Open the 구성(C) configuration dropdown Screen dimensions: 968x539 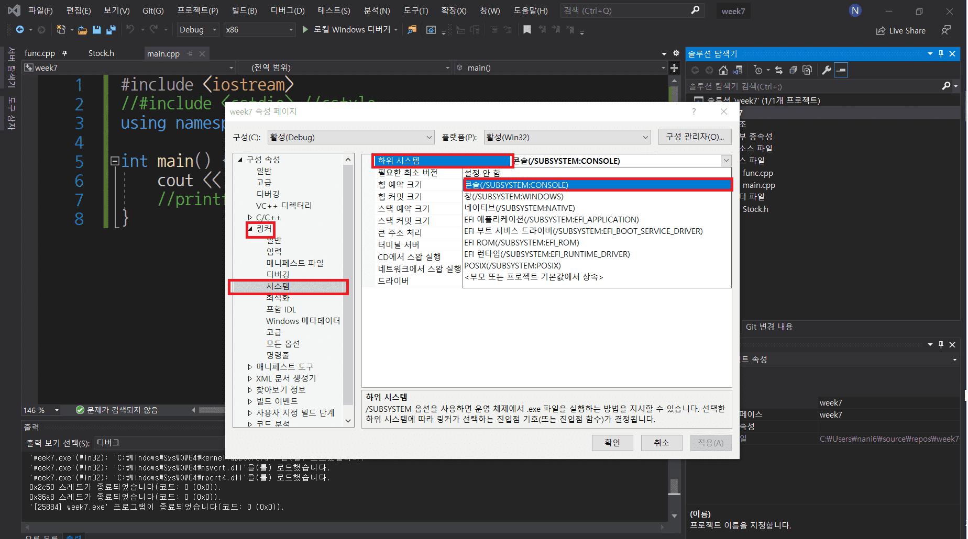(351, 137)
